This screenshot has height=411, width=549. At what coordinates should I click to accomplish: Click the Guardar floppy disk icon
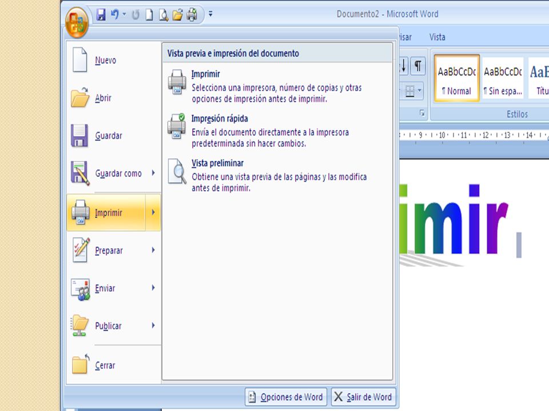click(x=79, y=136)
